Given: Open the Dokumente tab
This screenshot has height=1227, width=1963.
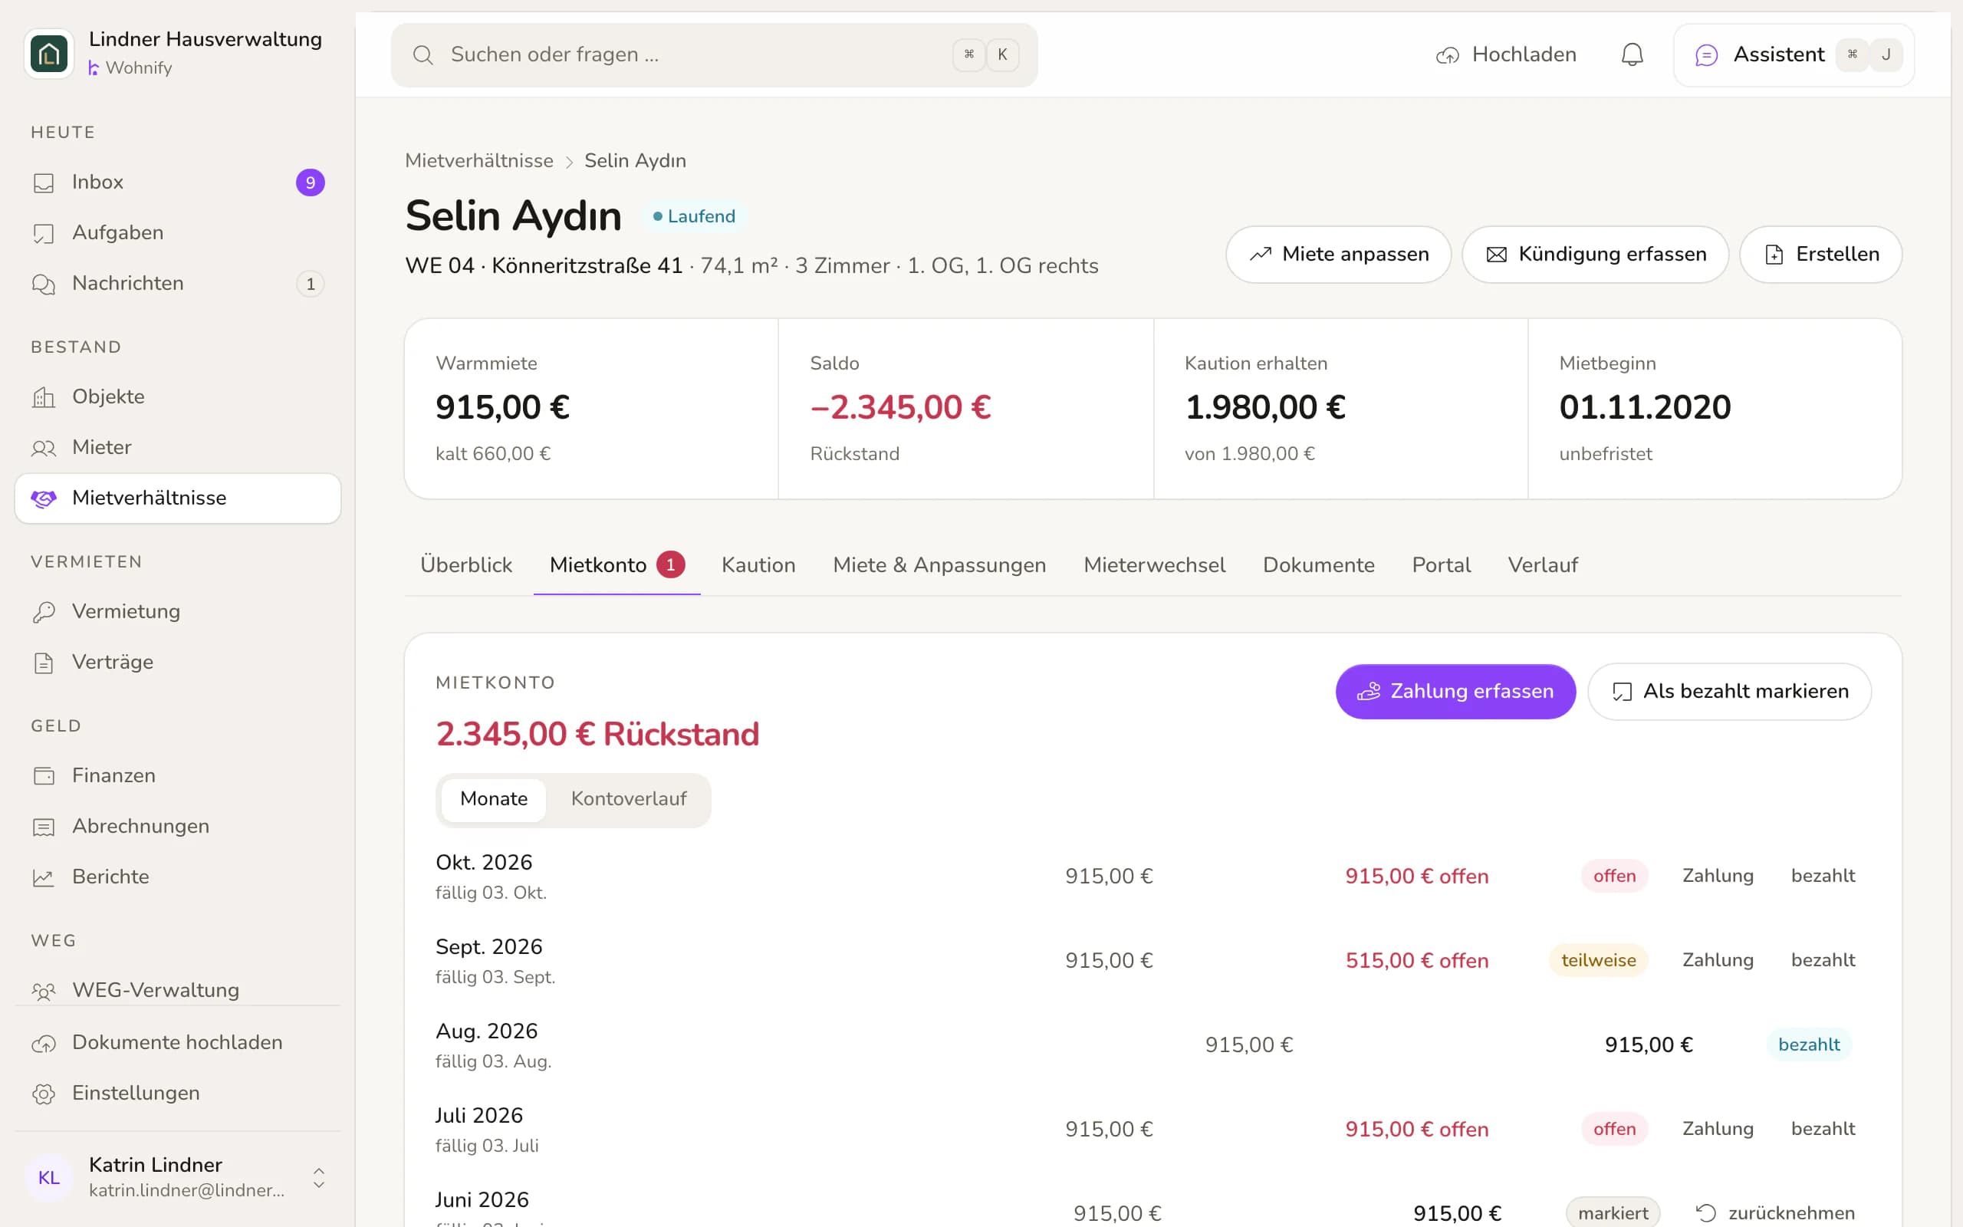Looking at the screenshot, I should 1318,565.
